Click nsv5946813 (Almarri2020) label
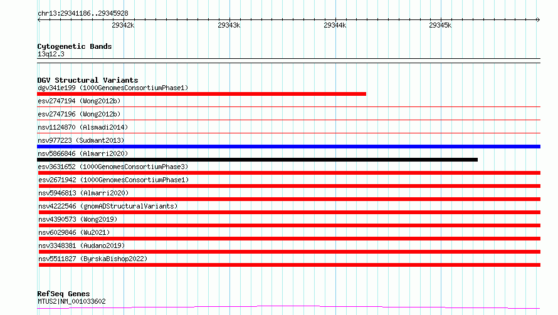The height and width of the screenshot is (315, 558). (83, 193)
